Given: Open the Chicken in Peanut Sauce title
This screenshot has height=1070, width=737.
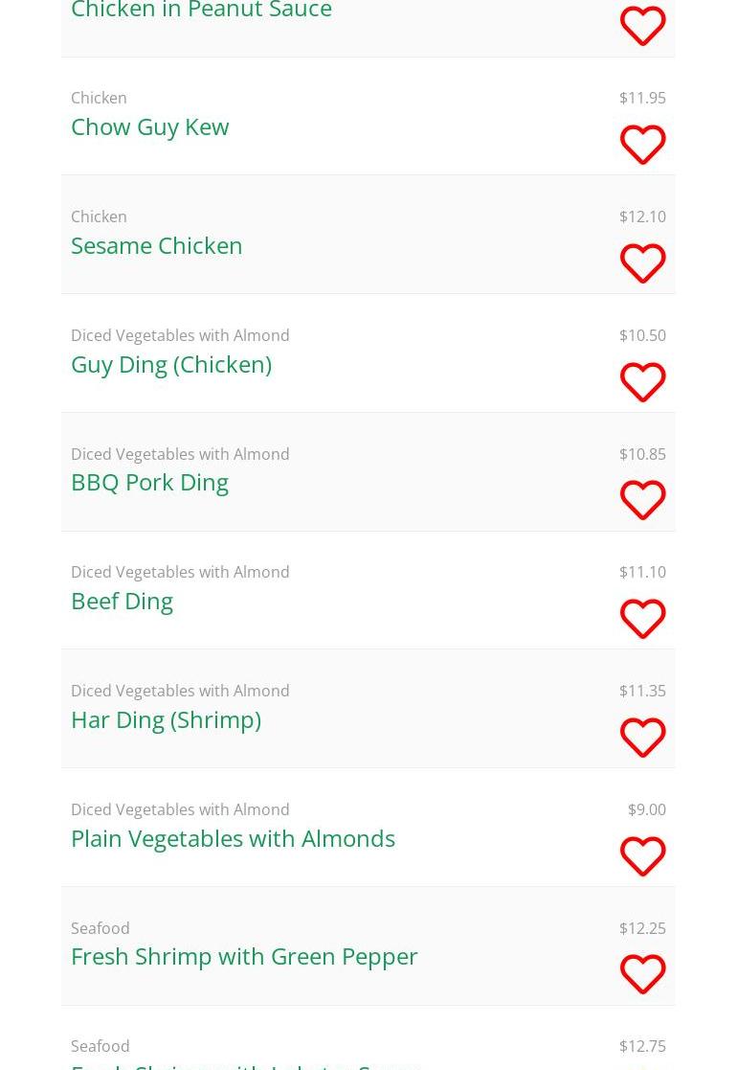Looking at the screenshot, I should [x=201, y=11].
